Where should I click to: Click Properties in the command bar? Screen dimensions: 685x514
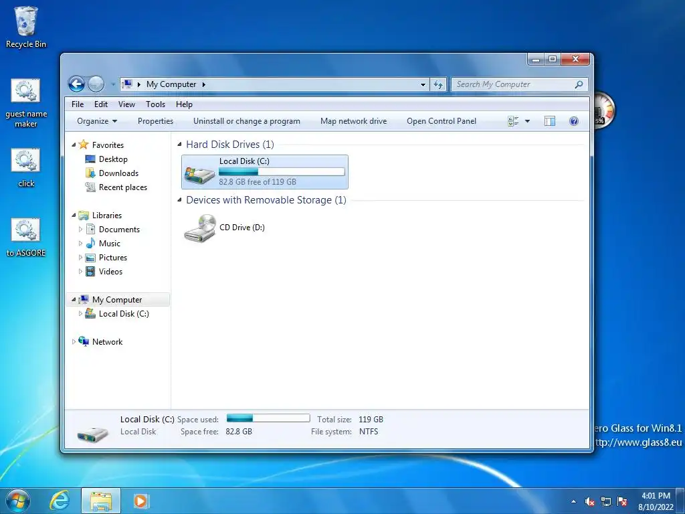155,121
